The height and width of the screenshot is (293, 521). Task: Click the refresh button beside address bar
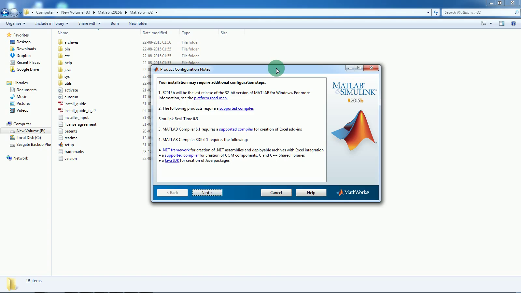click(436, 12)
